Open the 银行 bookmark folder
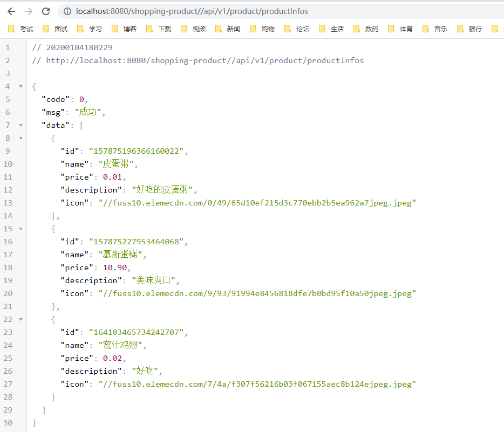 pos(469,29)
